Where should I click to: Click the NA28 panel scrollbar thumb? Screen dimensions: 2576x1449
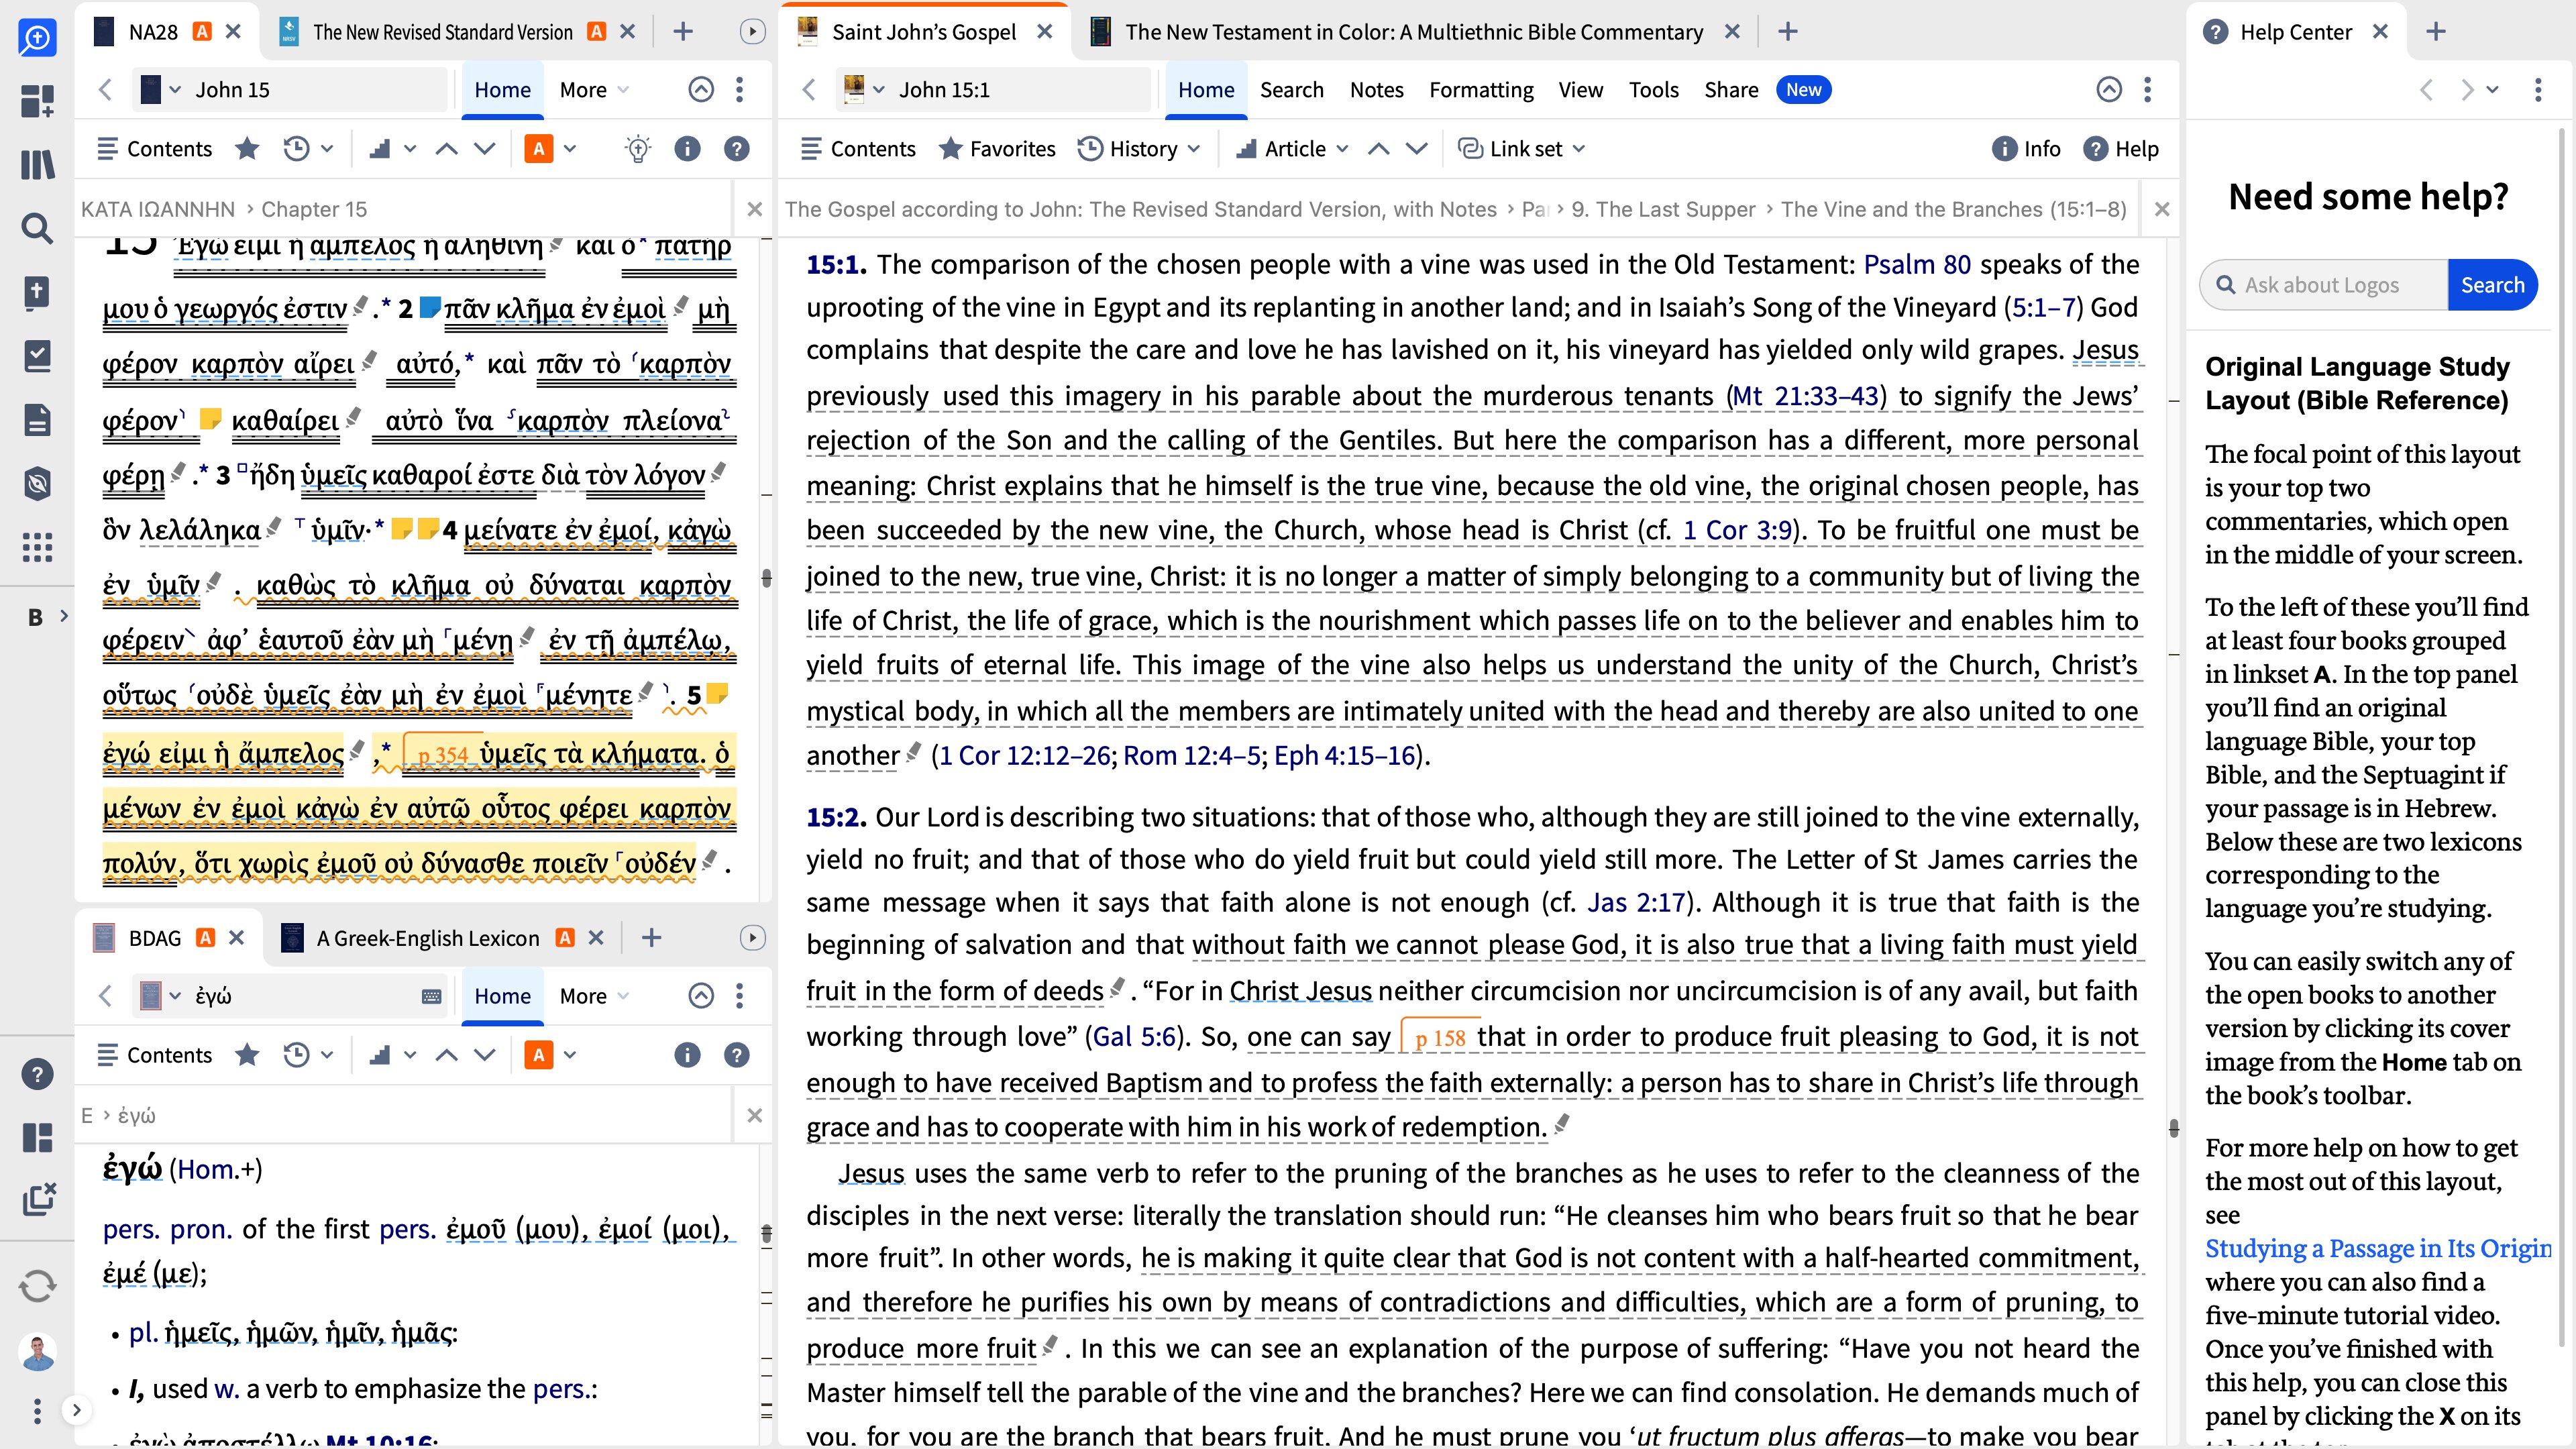coord(767,578)
